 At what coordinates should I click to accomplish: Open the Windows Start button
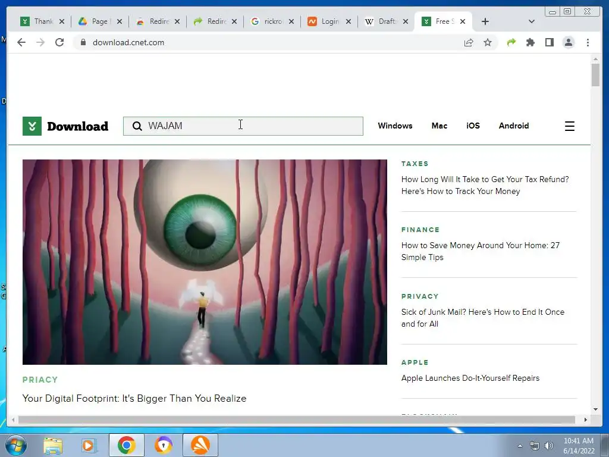click(15, 445)
